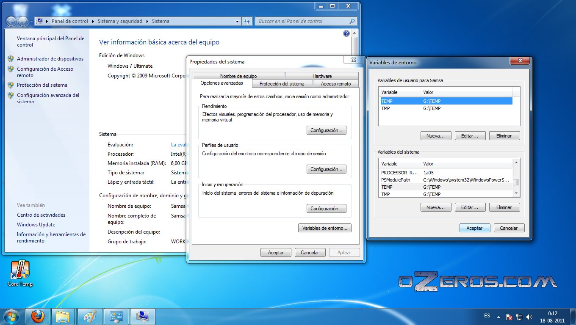The image size is (576, 325).
Task: Select the Opciones avanzadas tab
Action: tap(222, 83)
